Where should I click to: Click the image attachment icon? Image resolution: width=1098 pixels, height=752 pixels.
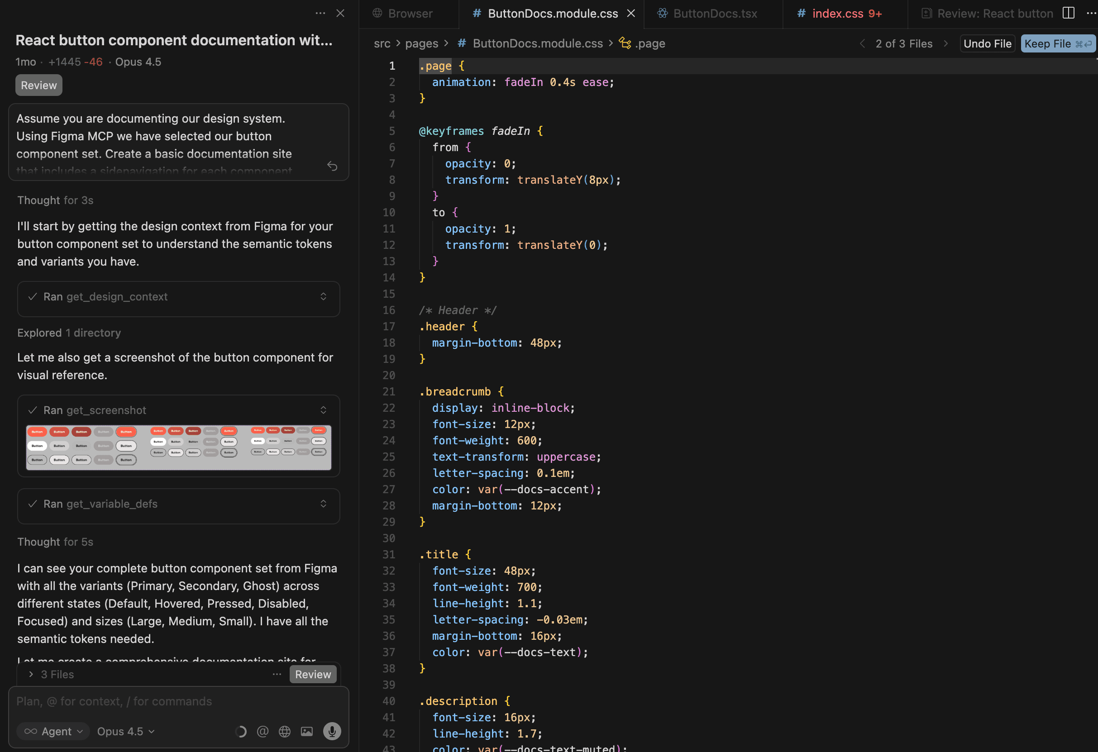tap(306, 731)
